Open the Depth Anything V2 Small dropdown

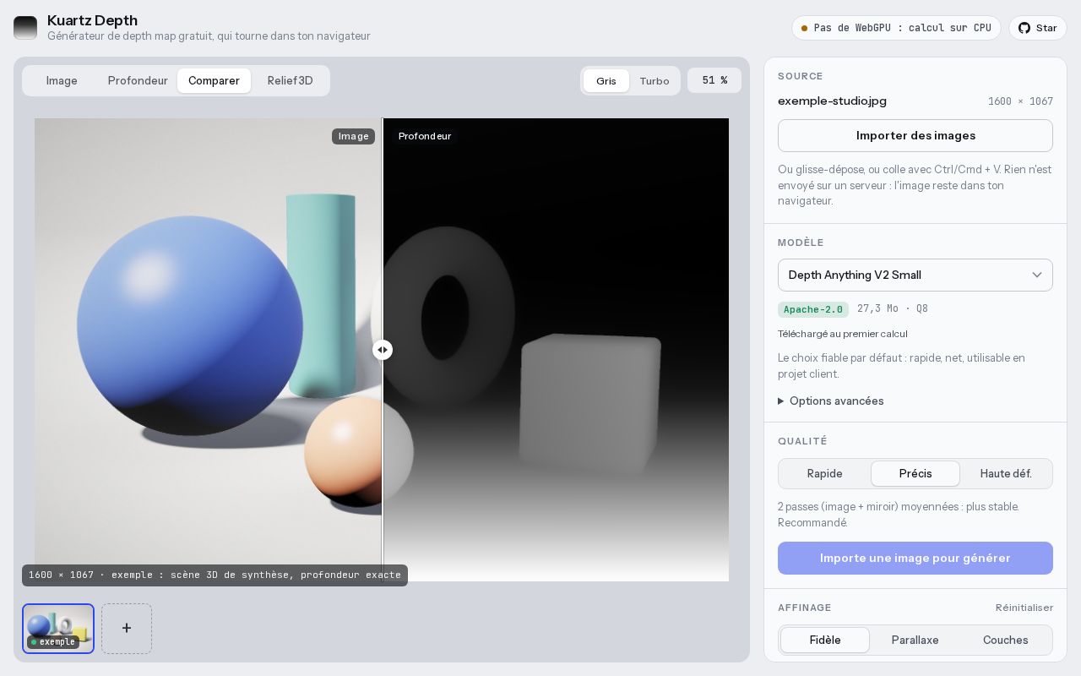(x=915, y=275)
